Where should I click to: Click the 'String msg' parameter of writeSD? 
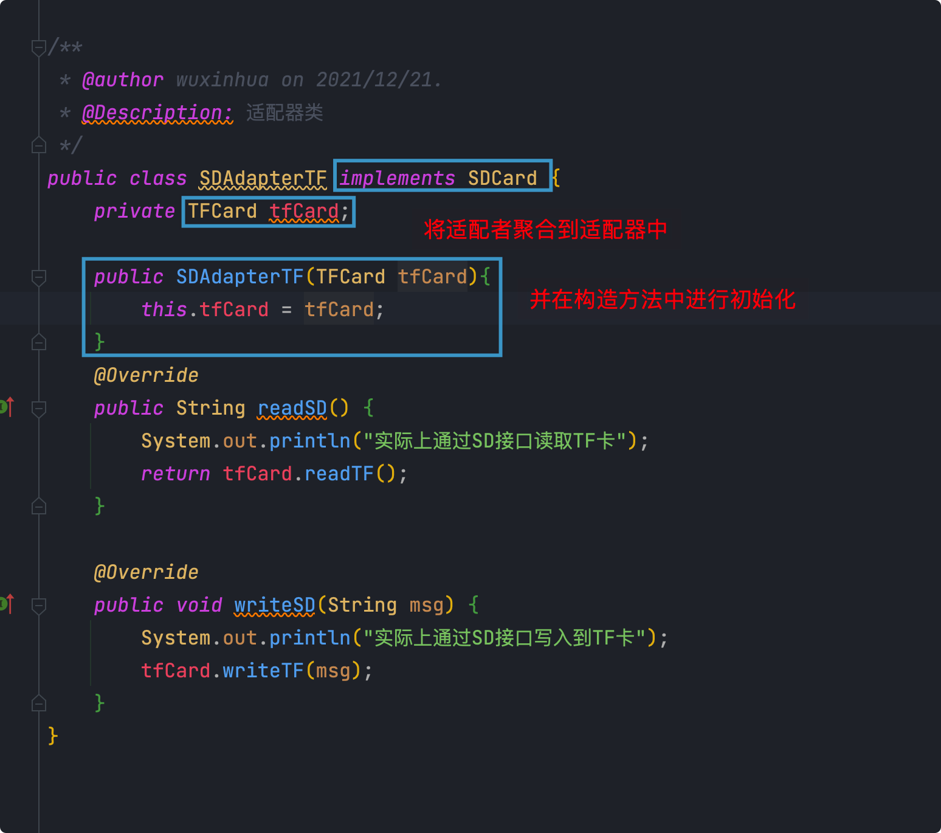click(x=385, y=605)
